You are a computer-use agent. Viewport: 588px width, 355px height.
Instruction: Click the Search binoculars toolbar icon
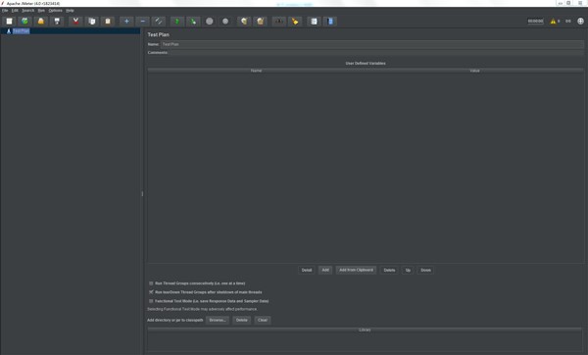[x=278, y=22]
